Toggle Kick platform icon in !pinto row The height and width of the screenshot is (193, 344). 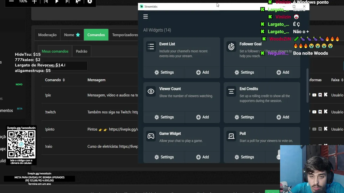click(326, 129)
